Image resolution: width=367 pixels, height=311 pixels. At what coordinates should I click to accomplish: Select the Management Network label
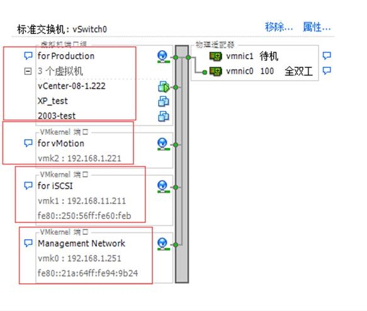81,244
